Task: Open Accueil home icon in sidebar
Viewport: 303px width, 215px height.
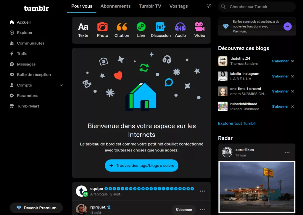Action: pos(12,22)
